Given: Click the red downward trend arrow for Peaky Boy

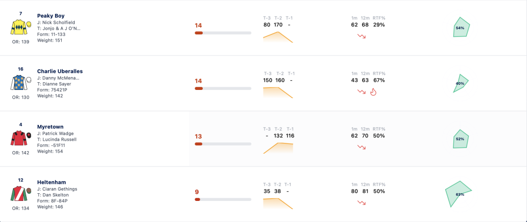Looking at the screenshot, I should (x=362, y=36).
